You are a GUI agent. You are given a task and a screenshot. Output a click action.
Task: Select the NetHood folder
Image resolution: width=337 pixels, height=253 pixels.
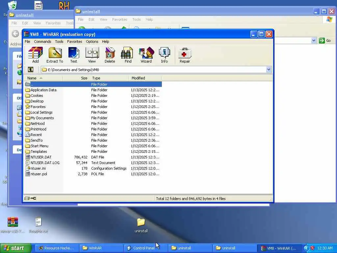(x=35, y=124)
